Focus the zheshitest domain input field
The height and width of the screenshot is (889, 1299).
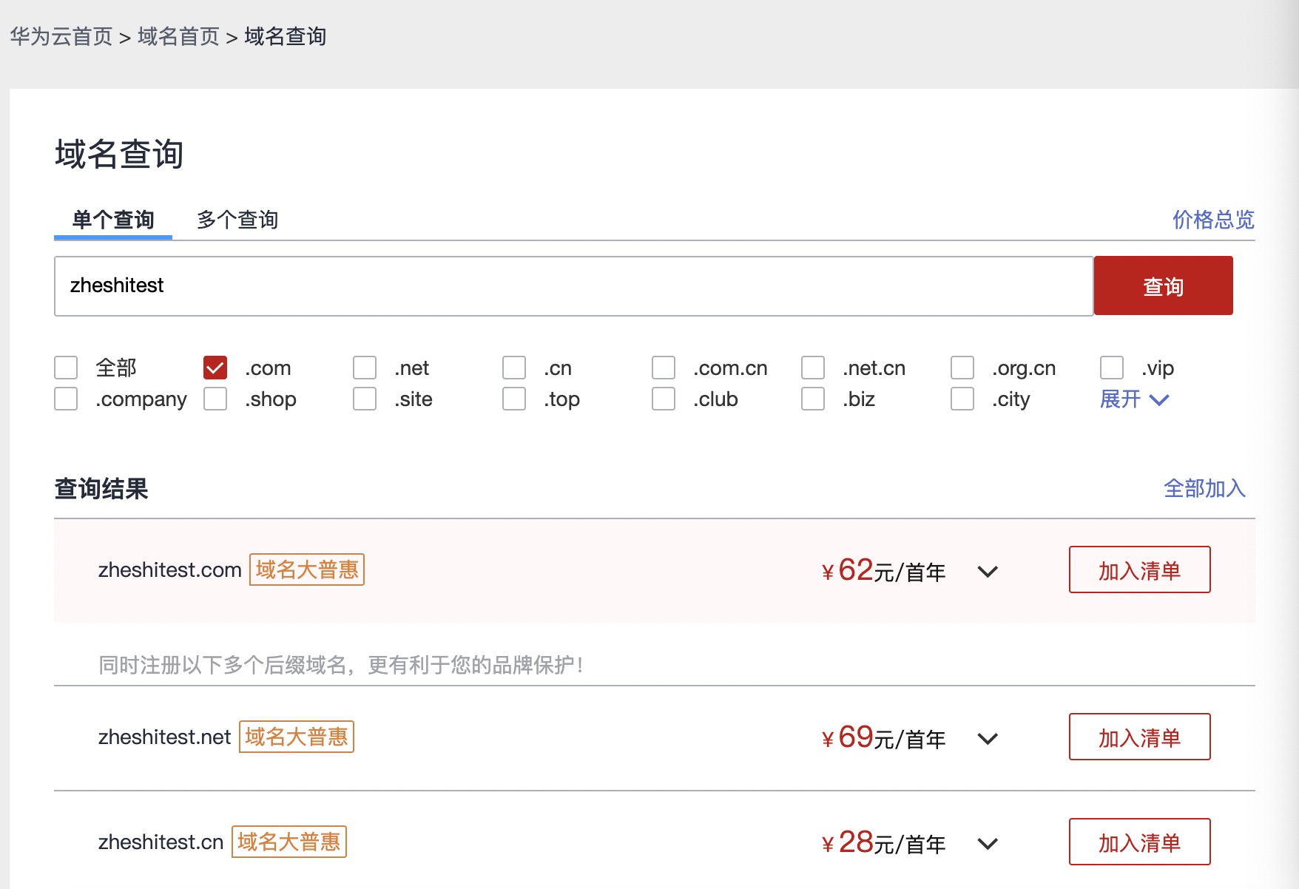pos(573,286)
